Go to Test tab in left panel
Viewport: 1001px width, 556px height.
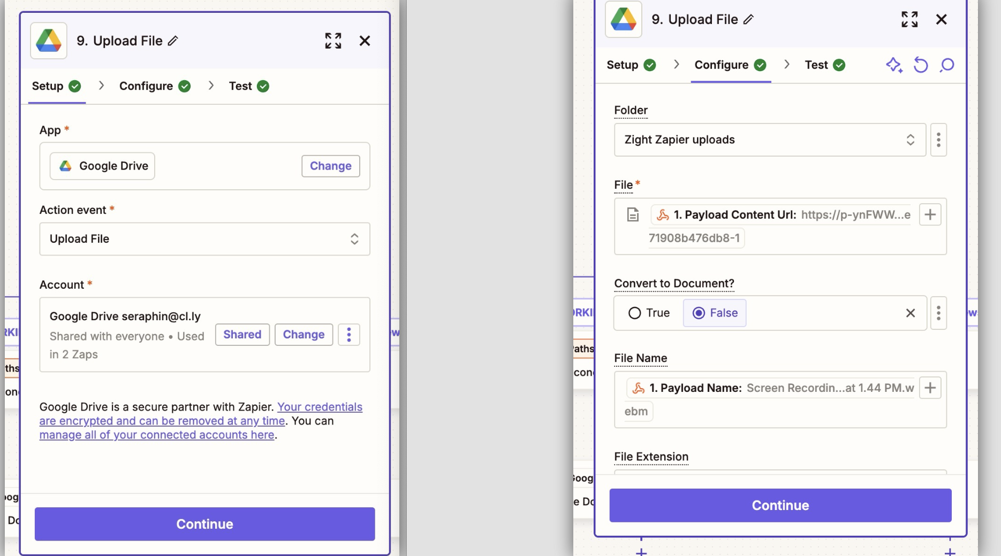249,86
